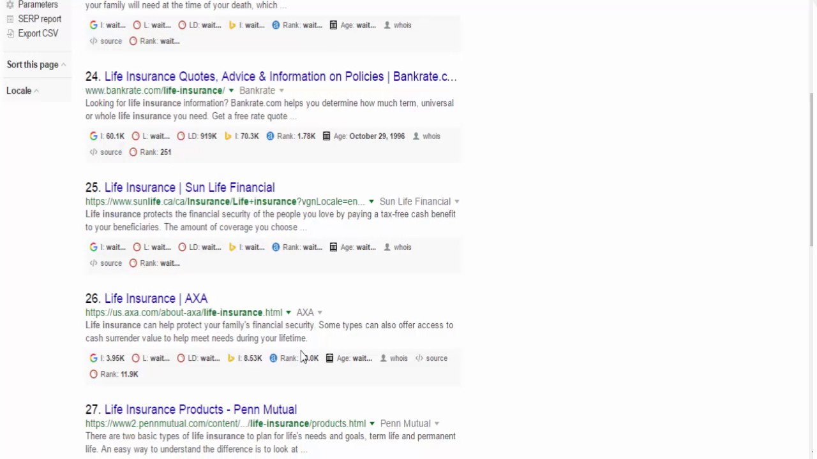Click Age October 29, 1996 entry
This screenshot has width=817, height=459.
pyautogui.click(x=364, y=136)
